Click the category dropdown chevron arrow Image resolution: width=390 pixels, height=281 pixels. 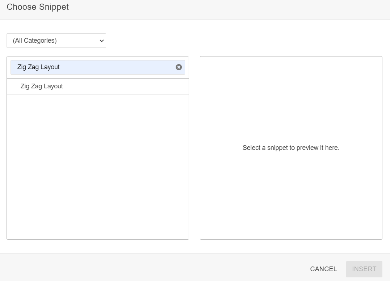(x=101, y=41)
